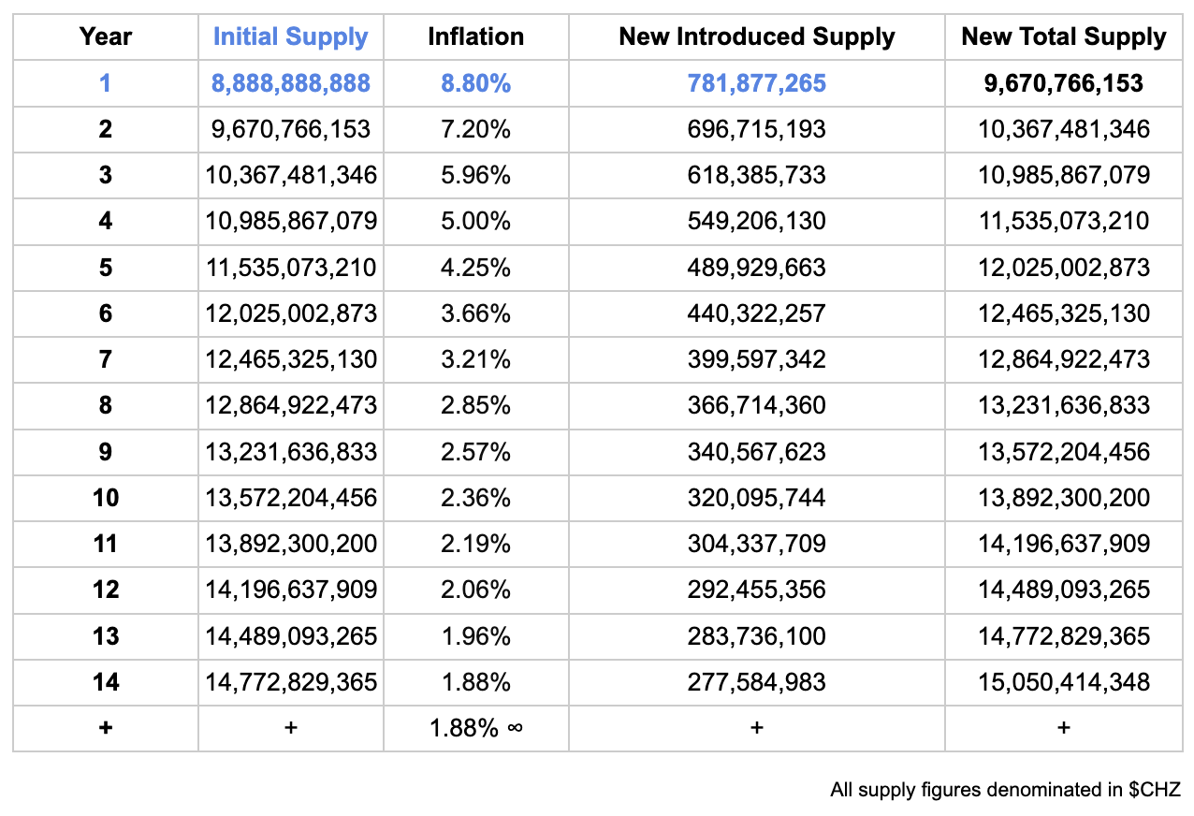Select the plus sign under Year column
Viewport: 1194px width, 816px height.
tap(105, 728)
